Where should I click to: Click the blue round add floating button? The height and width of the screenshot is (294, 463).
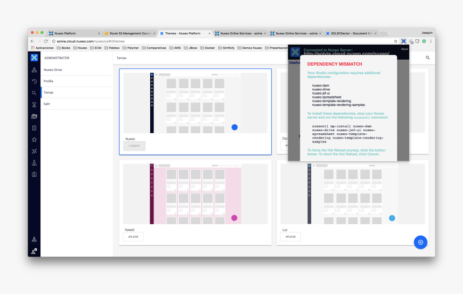point(420,242)
